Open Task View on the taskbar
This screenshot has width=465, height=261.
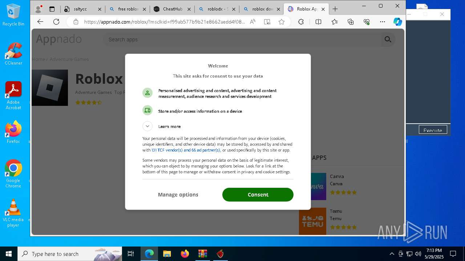(x=131, y=254)
